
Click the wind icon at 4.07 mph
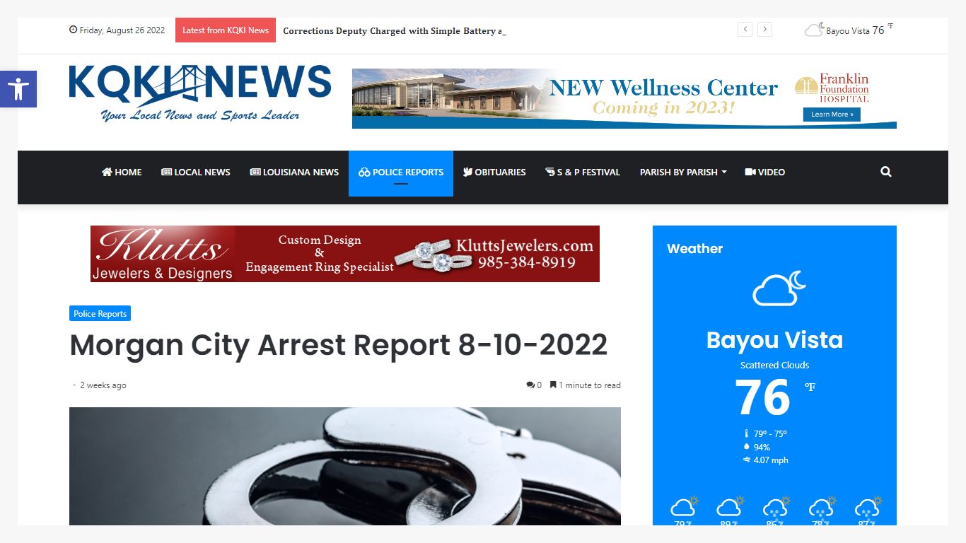[746, 460]
